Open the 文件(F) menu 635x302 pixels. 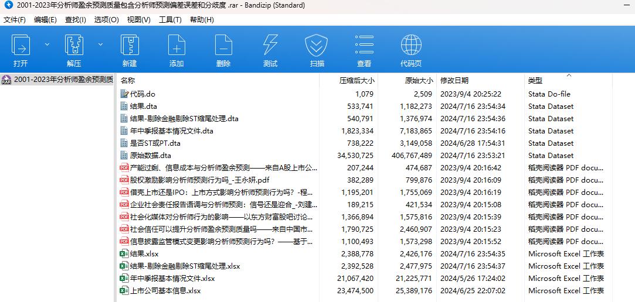[15, 20]
